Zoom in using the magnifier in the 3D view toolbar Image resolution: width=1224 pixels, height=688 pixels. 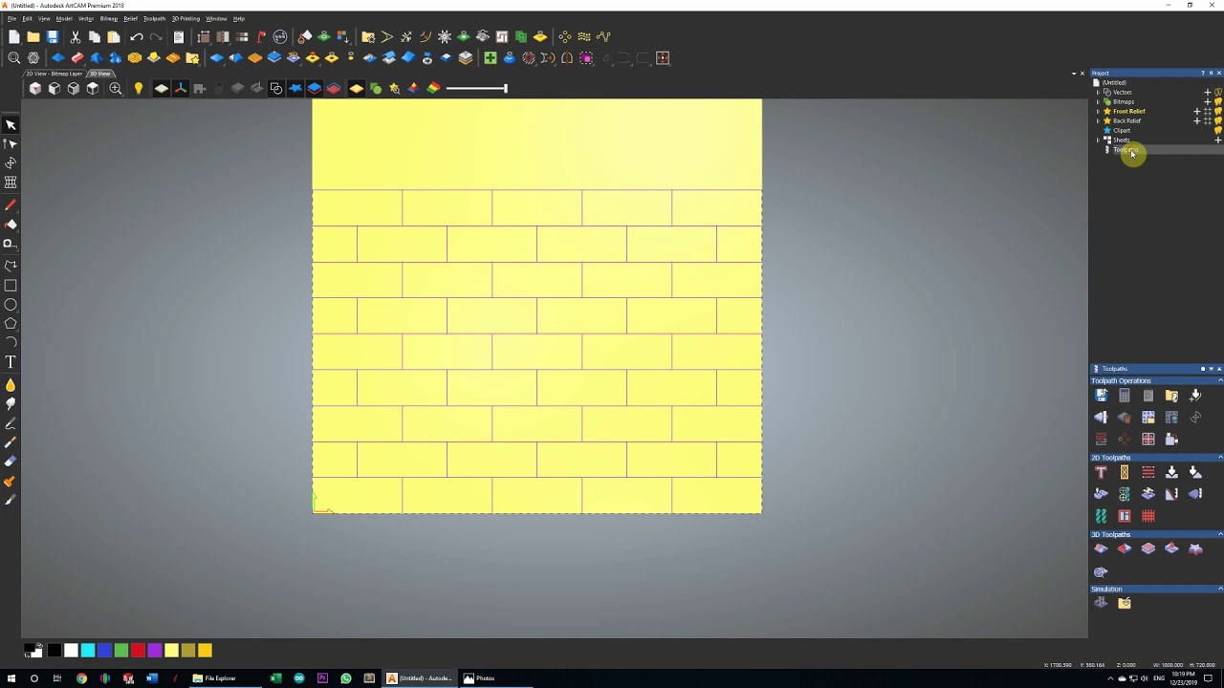[116, 89]
